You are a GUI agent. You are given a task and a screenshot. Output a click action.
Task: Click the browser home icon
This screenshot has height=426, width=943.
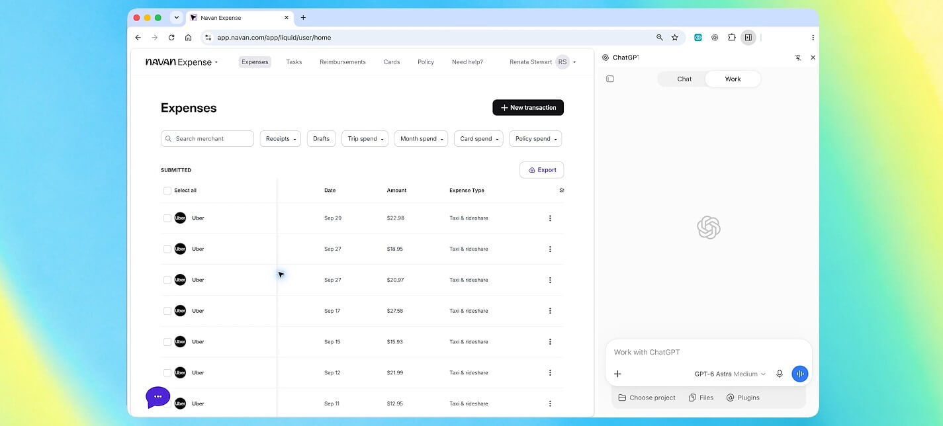point(189,38)
